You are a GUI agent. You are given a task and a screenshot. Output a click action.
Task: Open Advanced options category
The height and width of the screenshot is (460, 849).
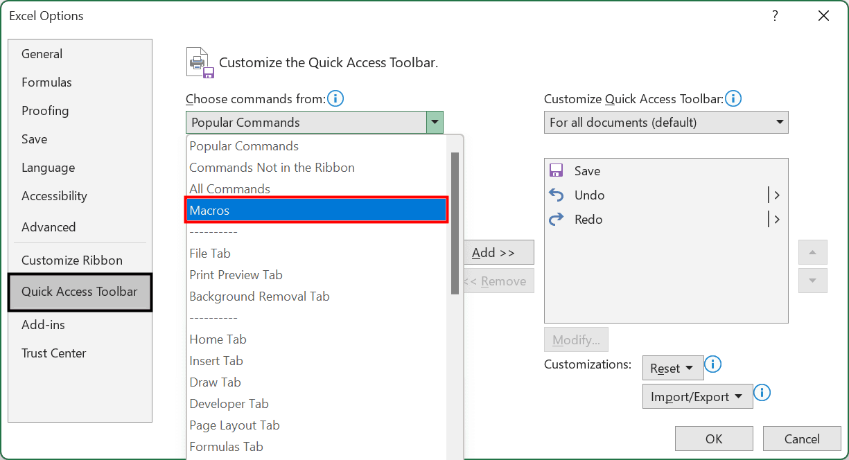(x=80, y=227)
